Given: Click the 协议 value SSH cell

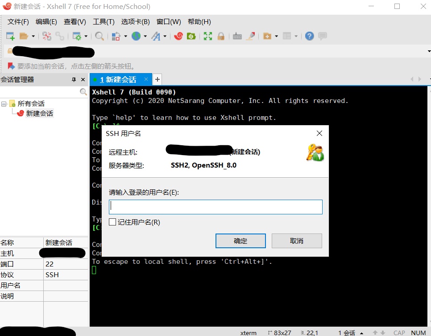Looking at the screenshot, I should (66, 275).
